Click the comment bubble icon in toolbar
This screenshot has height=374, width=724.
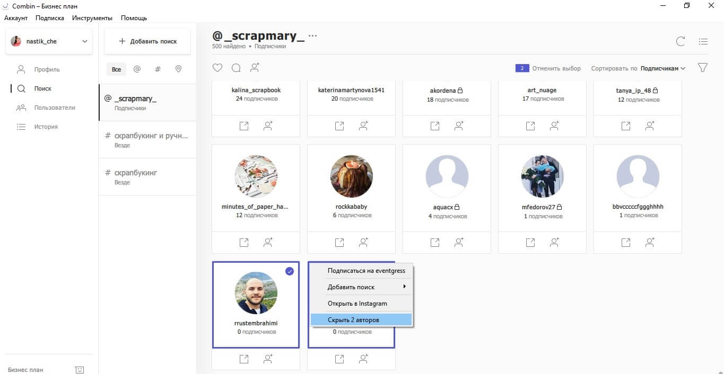[x=236, y=68]
